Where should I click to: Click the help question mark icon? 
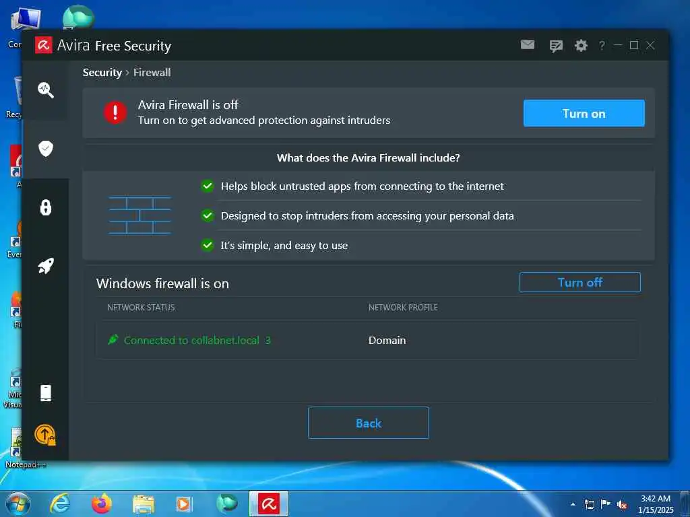pyautogui.click(x=602, y=45)
